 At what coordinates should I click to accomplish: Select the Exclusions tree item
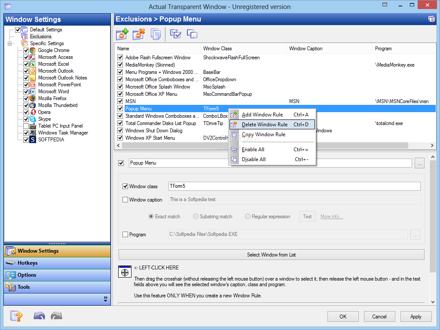pos(41,37)
